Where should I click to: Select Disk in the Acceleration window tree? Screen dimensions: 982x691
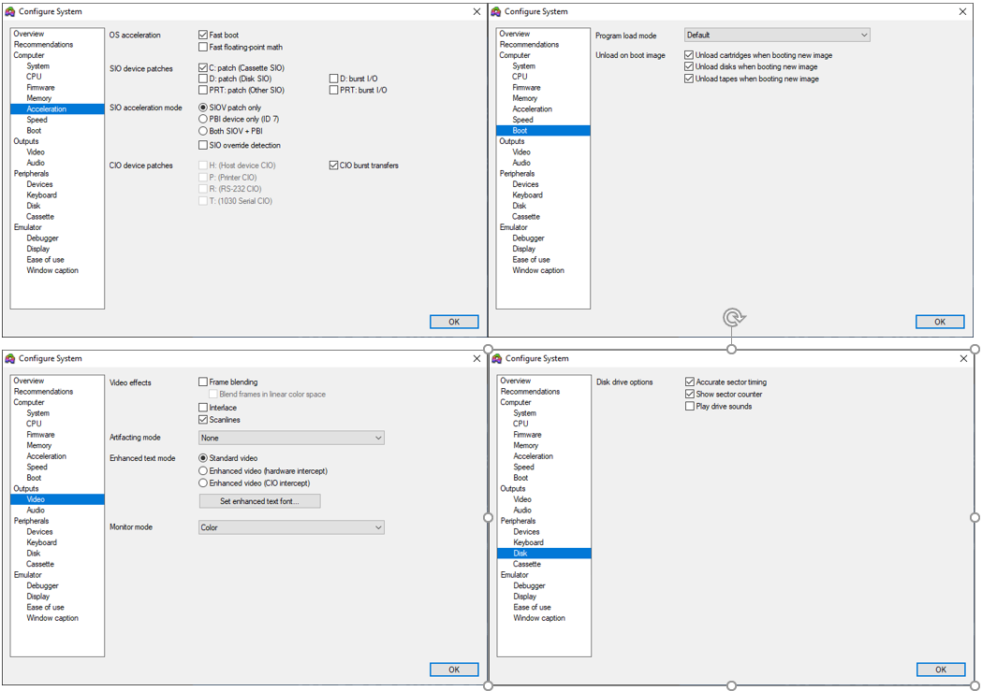pyautogui.click(x=33, y=206)
